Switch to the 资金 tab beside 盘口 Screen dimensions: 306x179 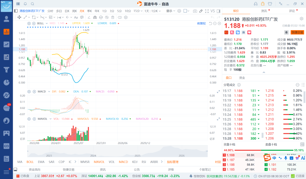242,78
